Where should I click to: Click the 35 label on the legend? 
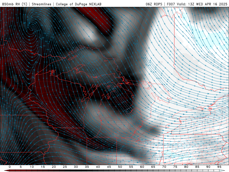pos(87,167)
